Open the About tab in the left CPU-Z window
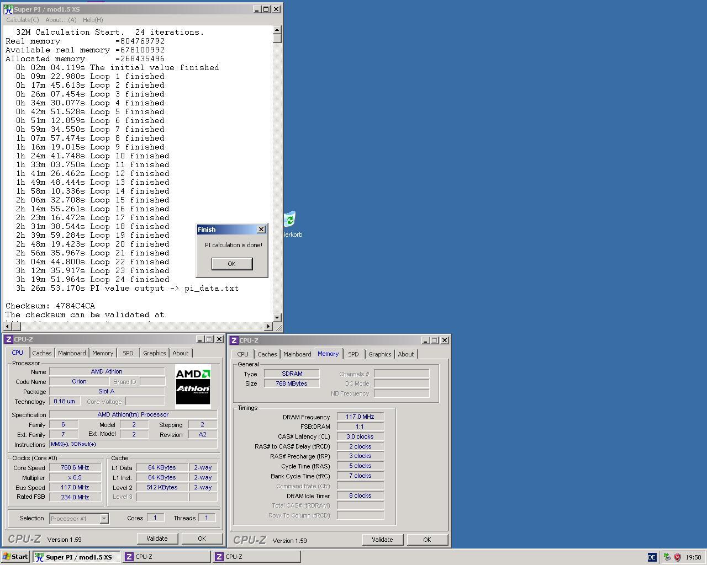Viewport: 707px width, 565px height. pos(181,353)
